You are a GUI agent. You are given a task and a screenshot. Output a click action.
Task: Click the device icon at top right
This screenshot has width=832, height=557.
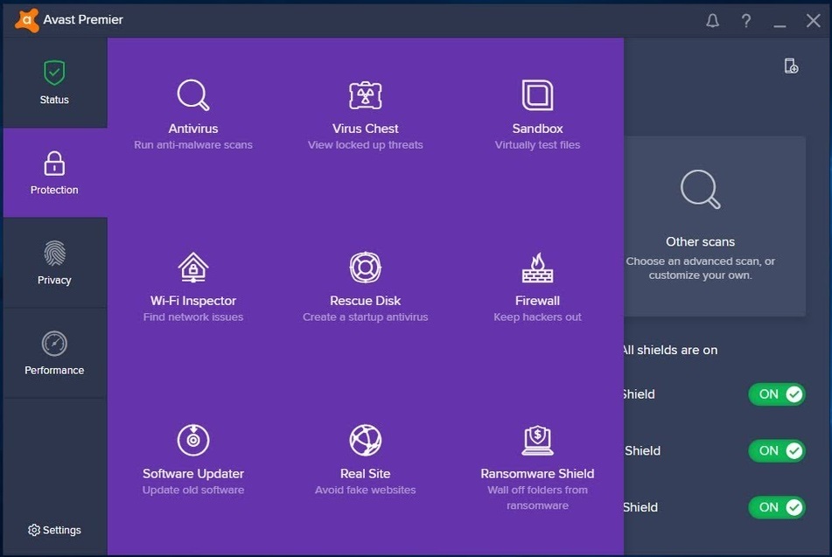pos(791,66)
